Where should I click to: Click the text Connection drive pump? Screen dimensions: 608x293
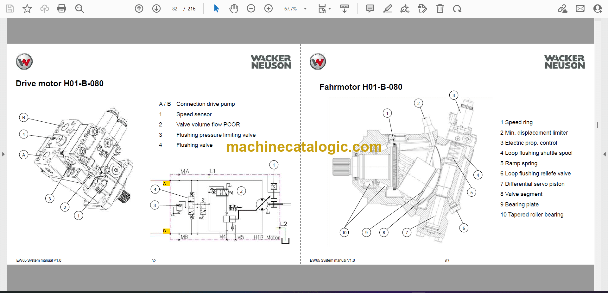206,104
